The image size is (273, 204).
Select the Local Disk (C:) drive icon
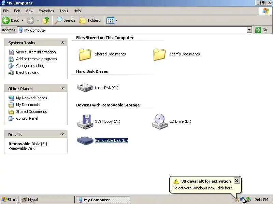pos(85,88)
